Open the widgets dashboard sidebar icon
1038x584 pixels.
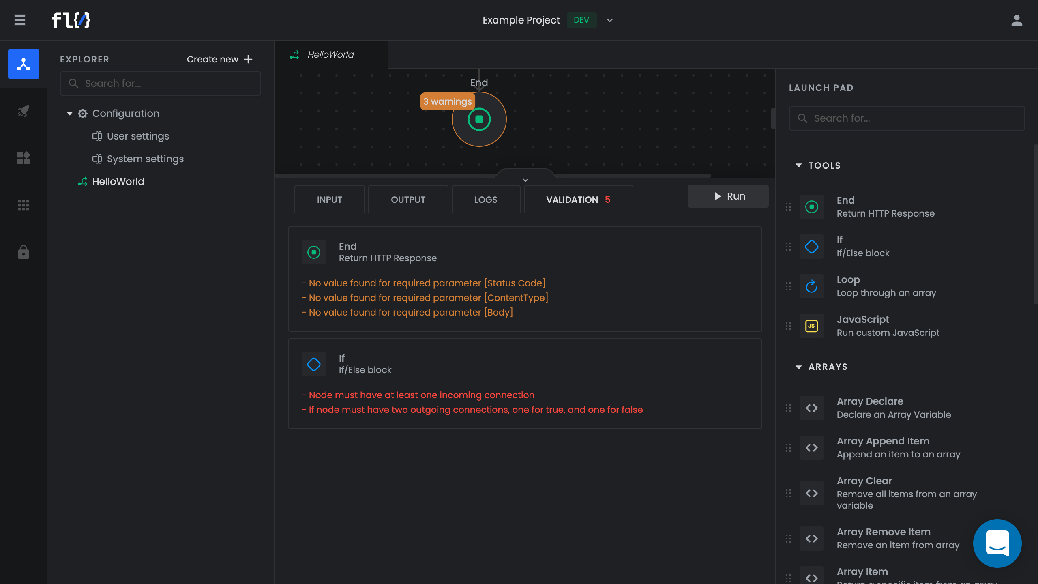24,158
